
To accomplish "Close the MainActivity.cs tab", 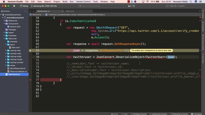I will (x=62, y=11).
